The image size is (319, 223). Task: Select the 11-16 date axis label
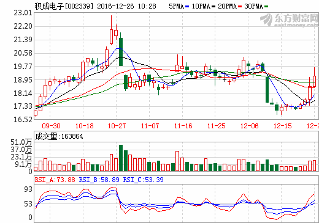pos(183,126)
